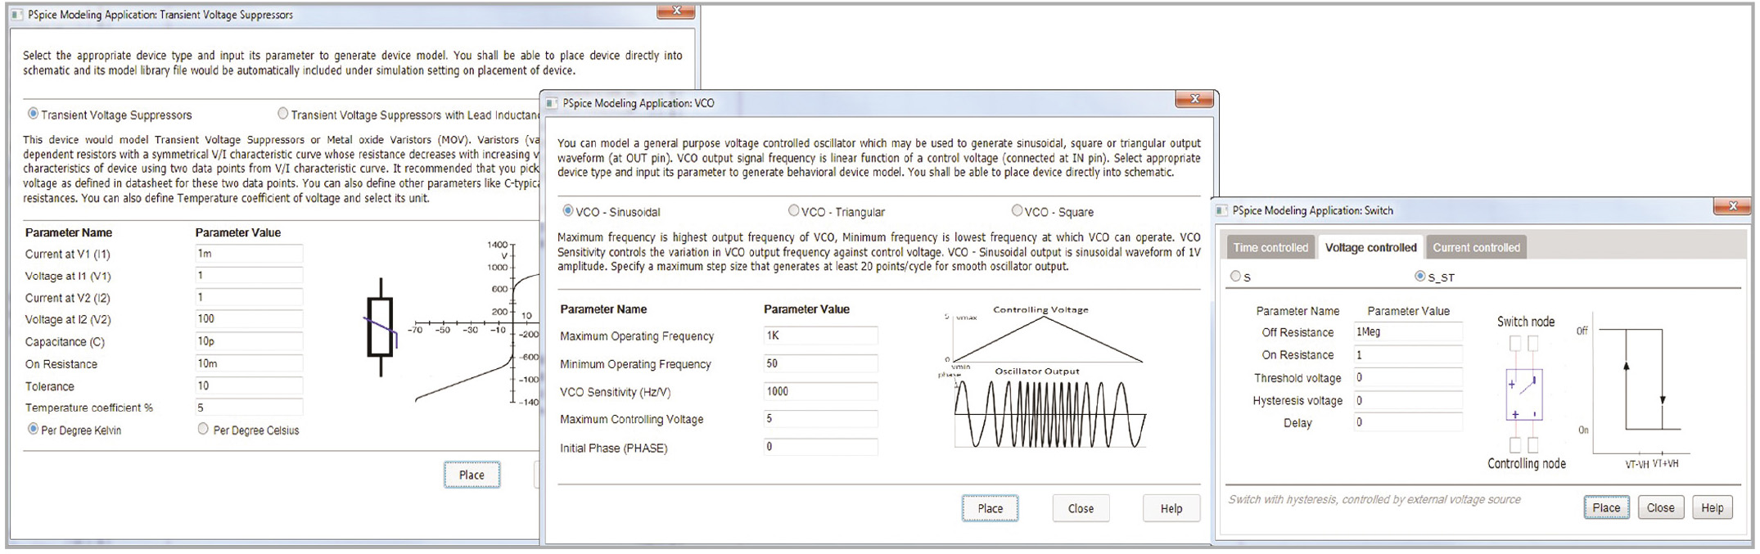Select Transient Voltage Suppressors radio option

pyautogui.click(x=34, y=114)
